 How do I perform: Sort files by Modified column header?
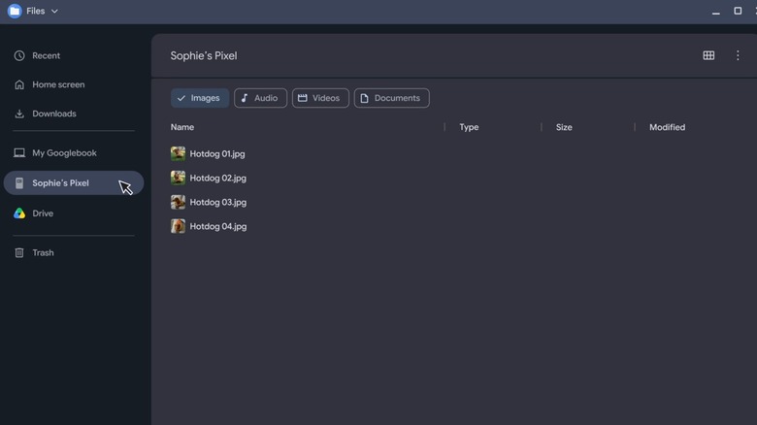click(667, 127)
